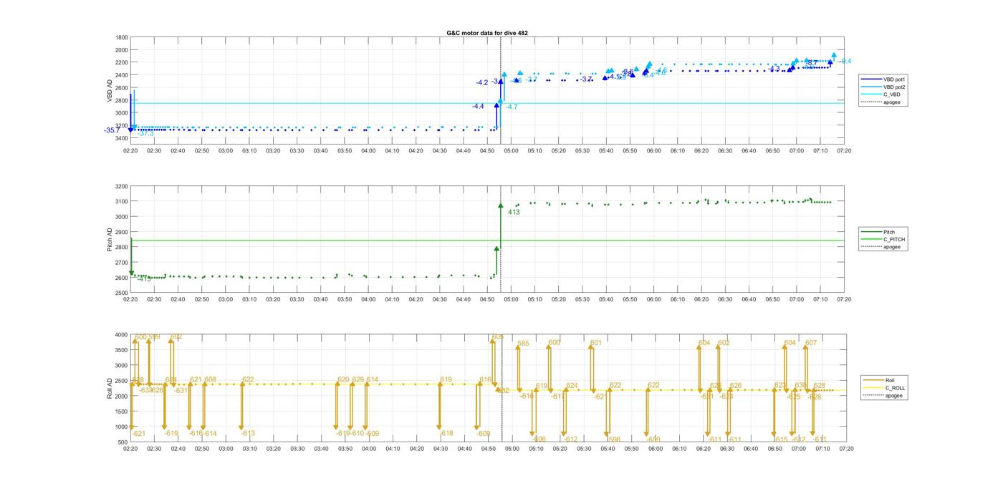Click the '-37.3' label in the VBD plot

145,134
